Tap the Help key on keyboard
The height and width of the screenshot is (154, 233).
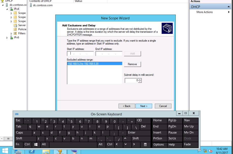175,144
